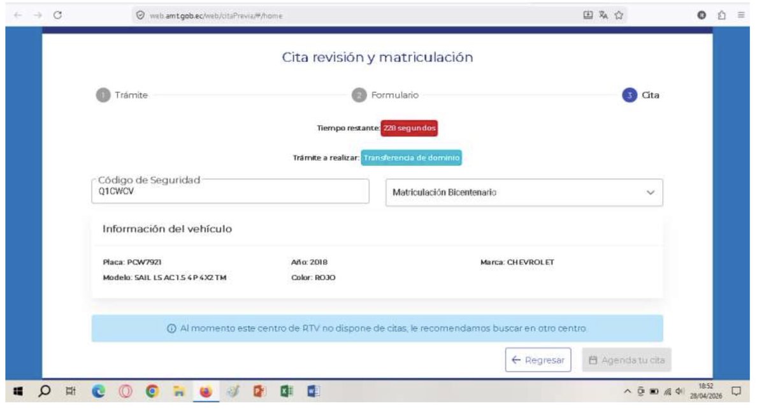
Task: Click the 228 segundos timer badge
Action: point(409,128)
